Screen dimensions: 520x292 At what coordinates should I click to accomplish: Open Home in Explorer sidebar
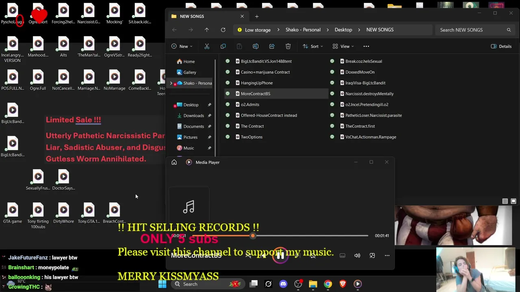click(189, 61)
